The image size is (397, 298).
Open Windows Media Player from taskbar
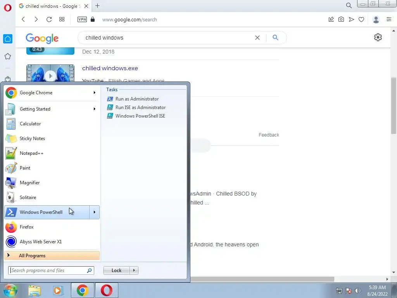58,290
